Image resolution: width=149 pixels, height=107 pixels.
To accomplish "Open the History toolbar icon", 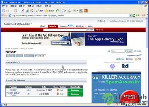I will pyautogui.click(x=58, y=11).
